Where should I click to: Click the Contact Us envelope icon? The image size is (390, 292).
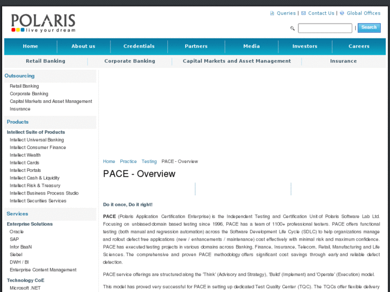coord(304,13)
